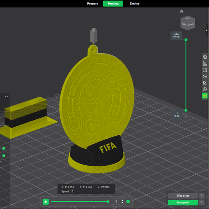Expand the collapsed right-edge panel arrow

pos(207,30)
